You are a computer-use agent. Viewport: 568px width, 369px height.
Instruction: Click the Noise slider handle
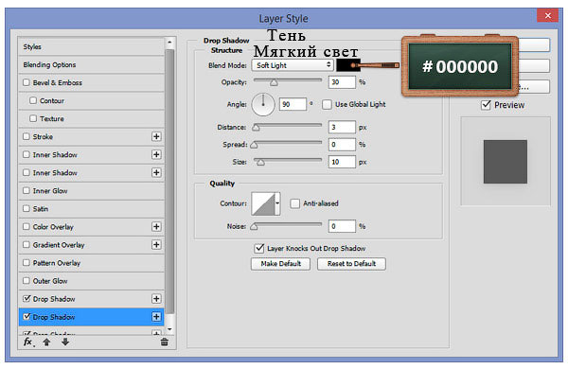pos(254,227)
